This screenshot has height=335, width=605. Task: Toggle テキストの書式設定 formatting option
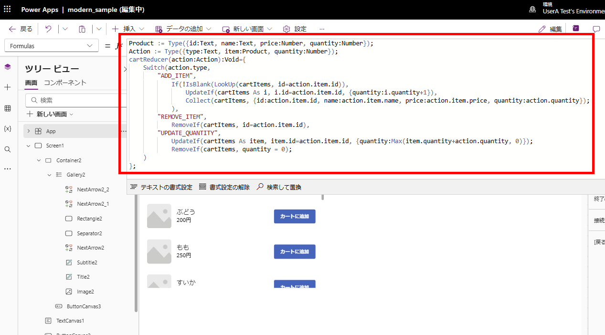[161, 187]
